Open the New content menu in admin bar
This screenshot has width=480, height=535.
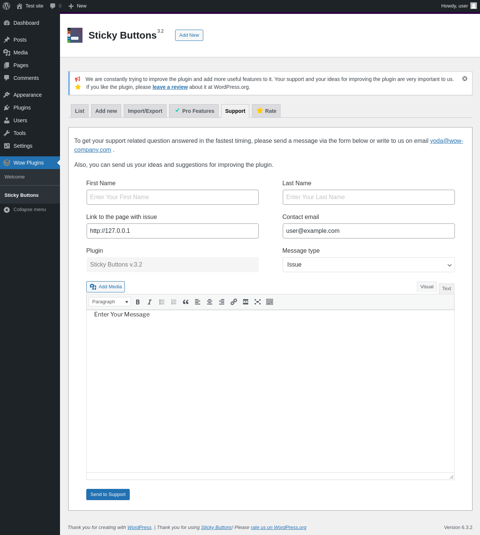tap(78, 6)
